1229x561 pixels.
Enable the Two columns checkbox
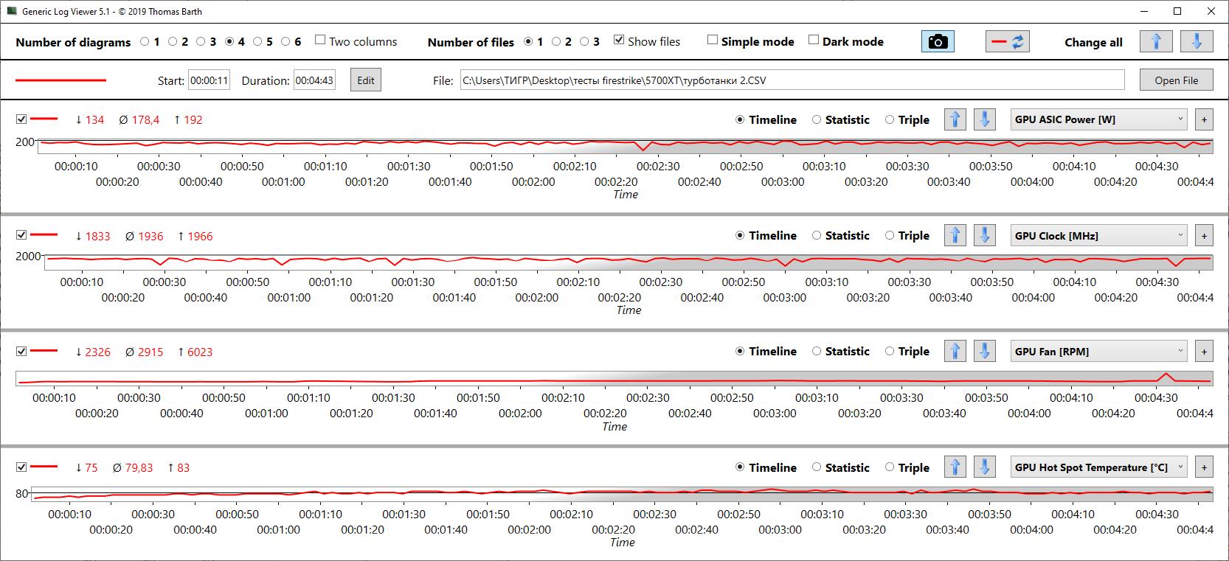coord(320,41)
